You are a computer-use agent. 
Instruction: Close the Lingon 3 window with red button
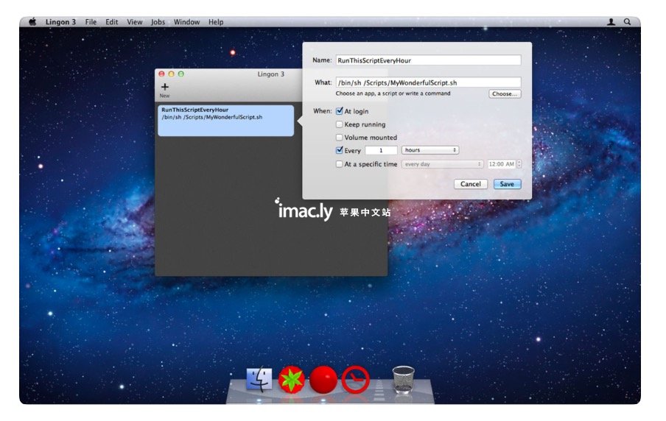(x=161, y=74)
